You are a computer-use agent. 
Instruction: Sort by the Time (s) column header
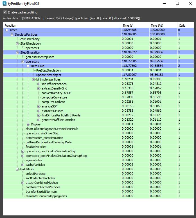click(x=135, y=26)
